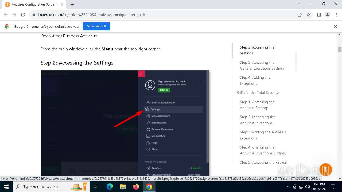Open Chrome side panel

319,15
